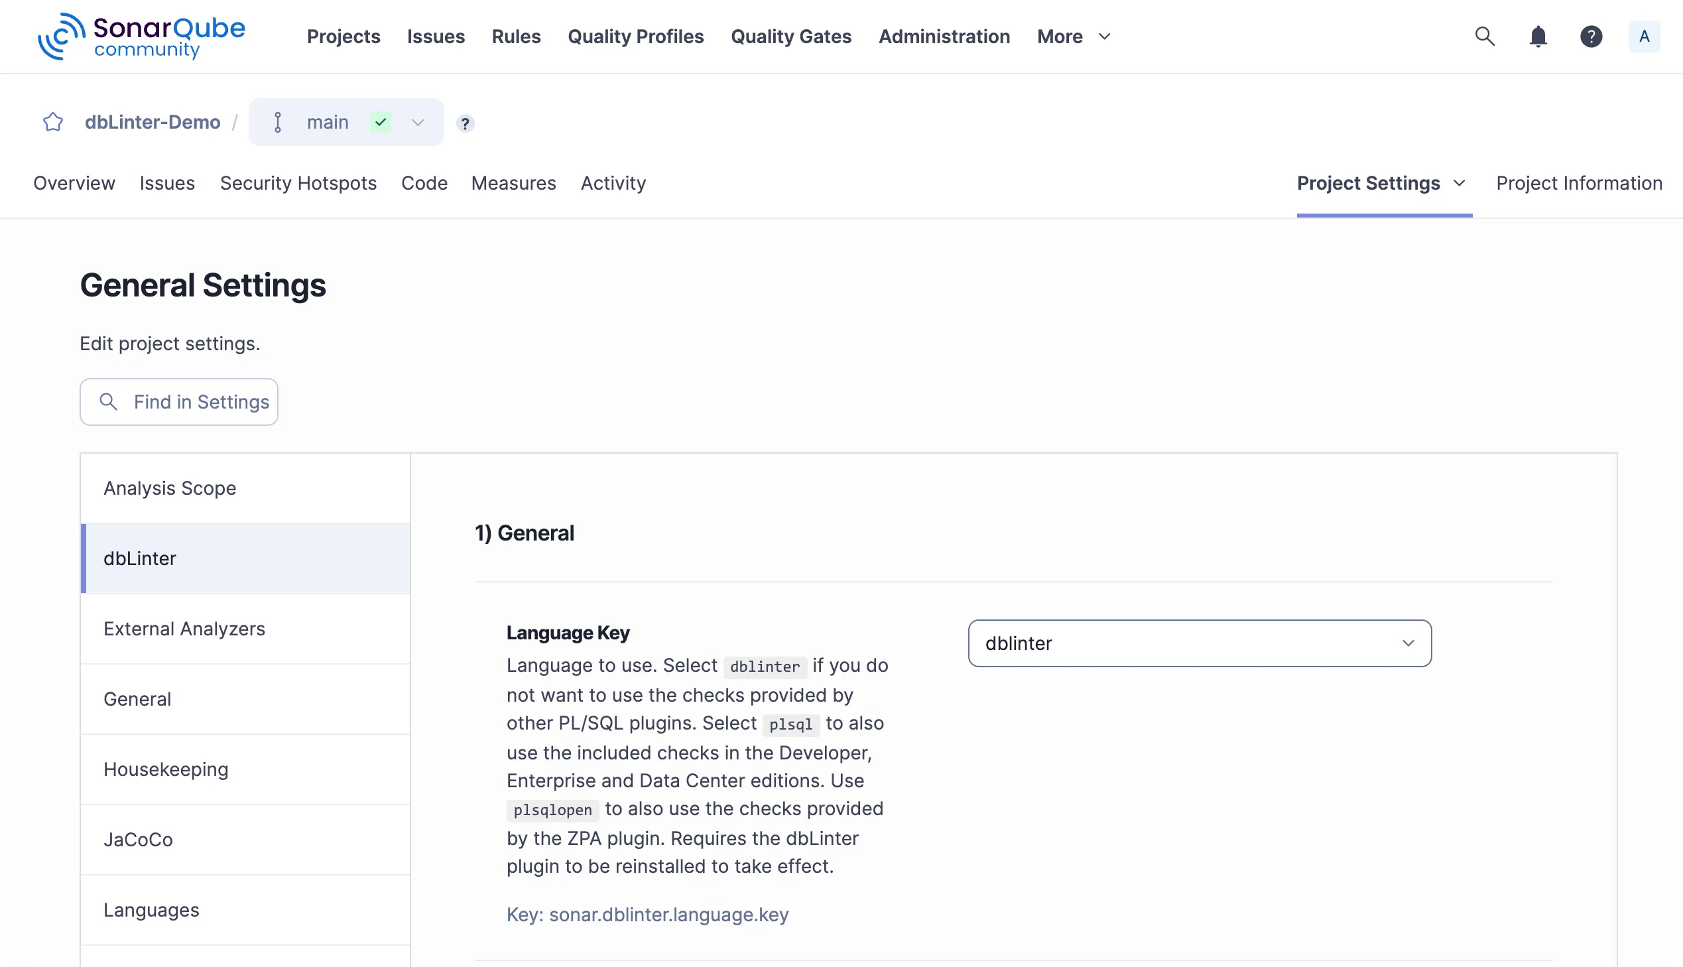
Task: Click the SonarQube community logo
Action: point(141,36)
